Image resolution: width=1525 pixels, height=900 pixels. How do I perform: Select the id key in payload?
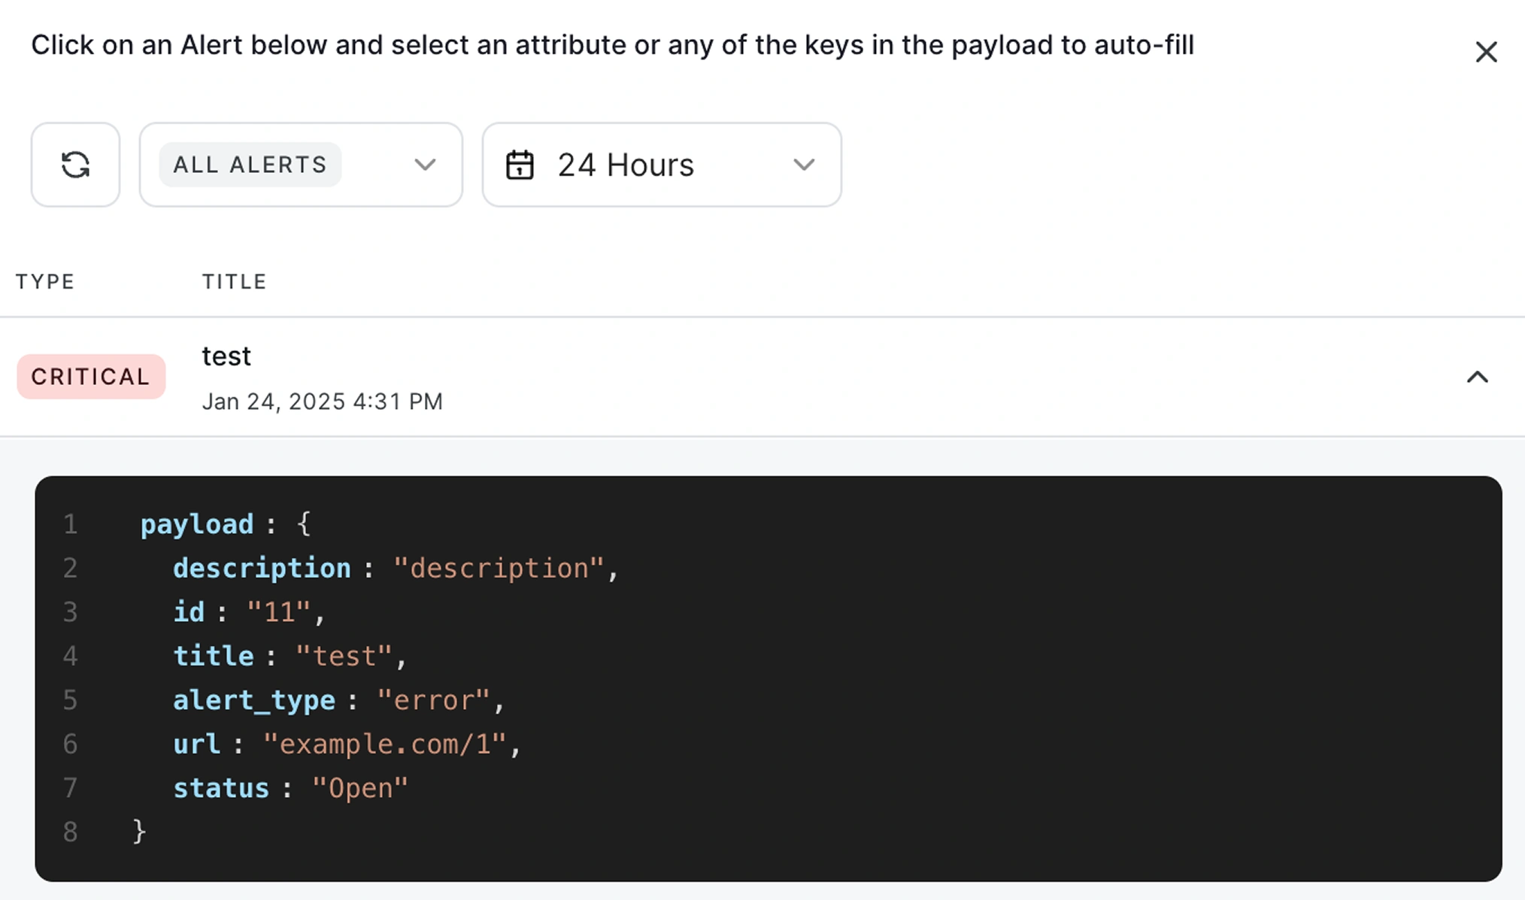point(189,612)
